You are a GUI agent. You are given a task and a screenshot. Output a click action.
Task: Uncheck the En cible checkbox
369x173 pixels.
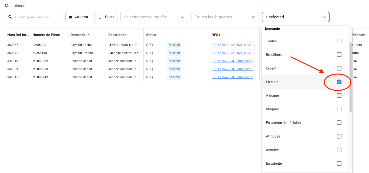coord(339,82)
